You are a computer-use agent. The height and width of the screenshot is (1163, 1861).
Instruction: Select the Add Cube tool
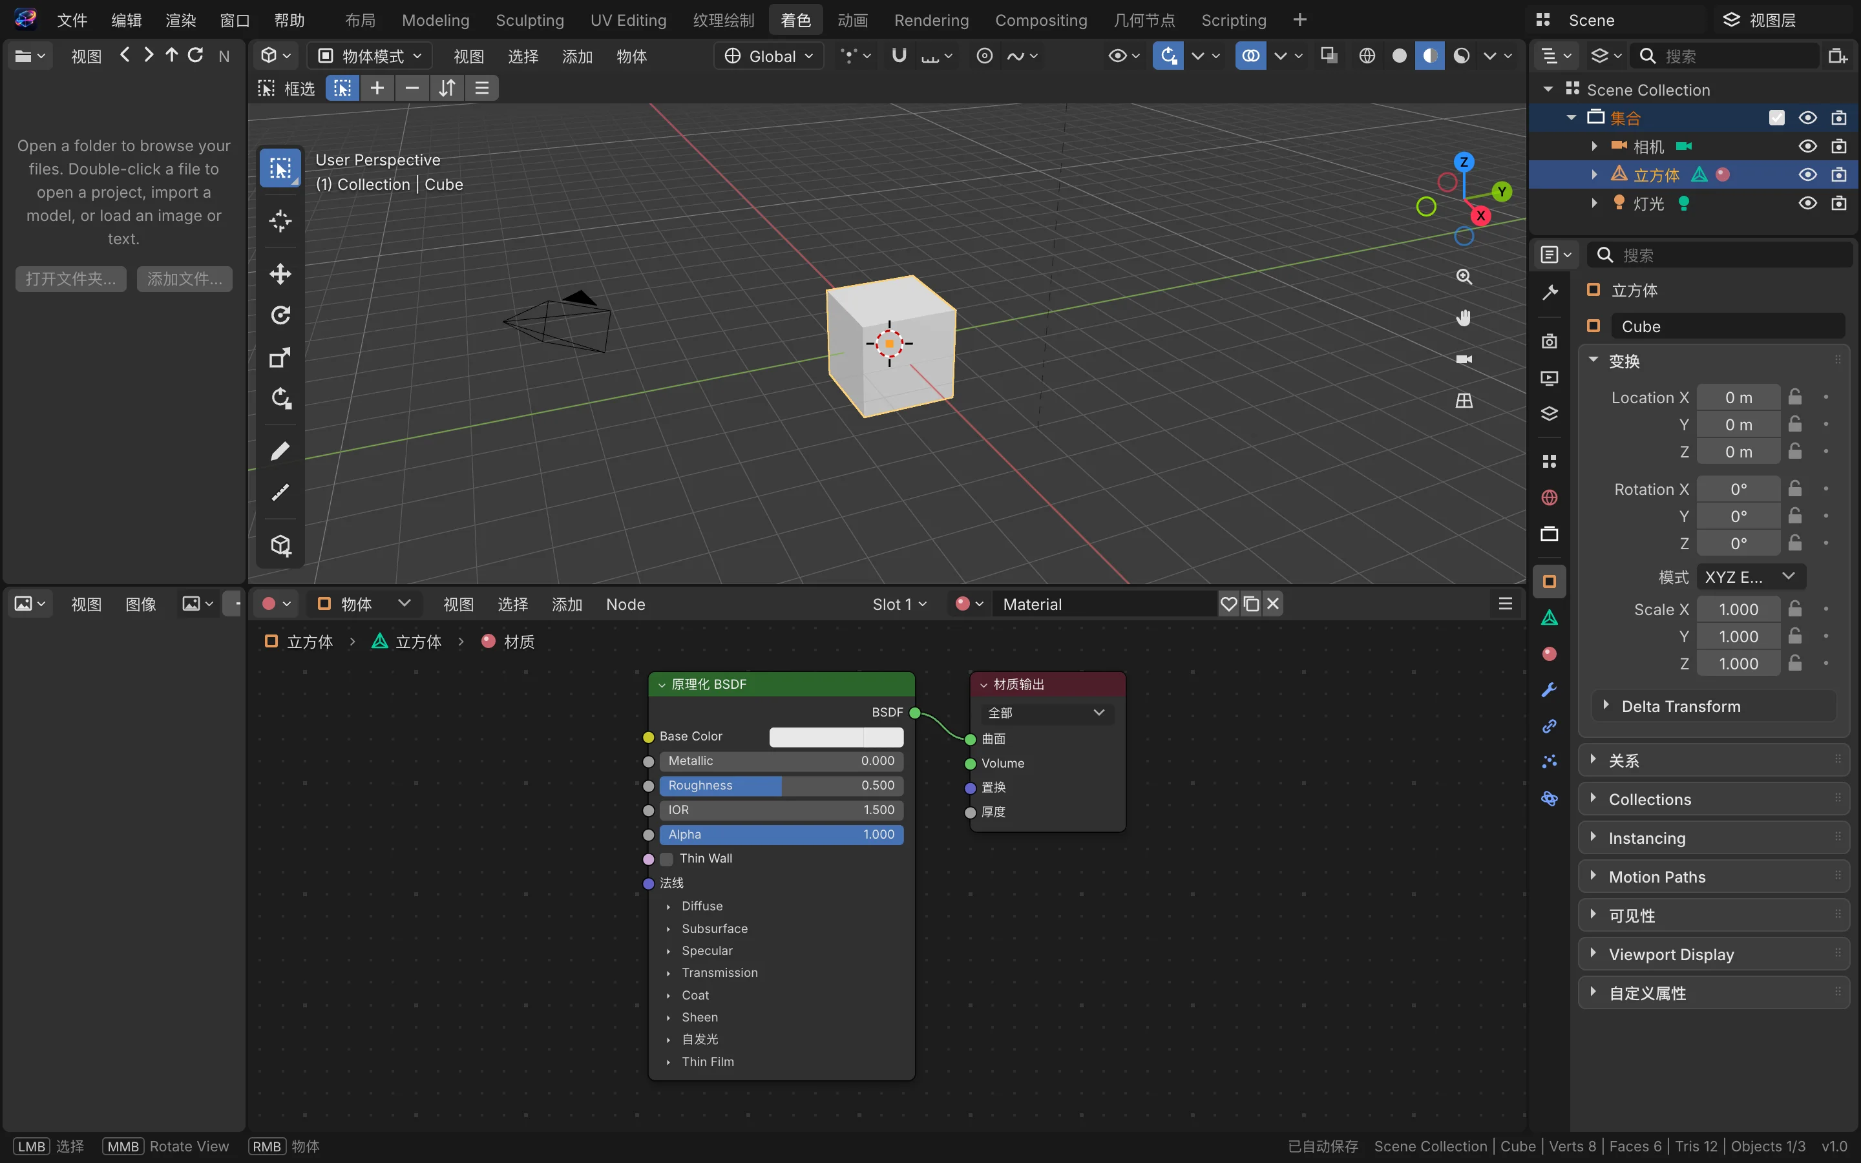pos(280,545)
